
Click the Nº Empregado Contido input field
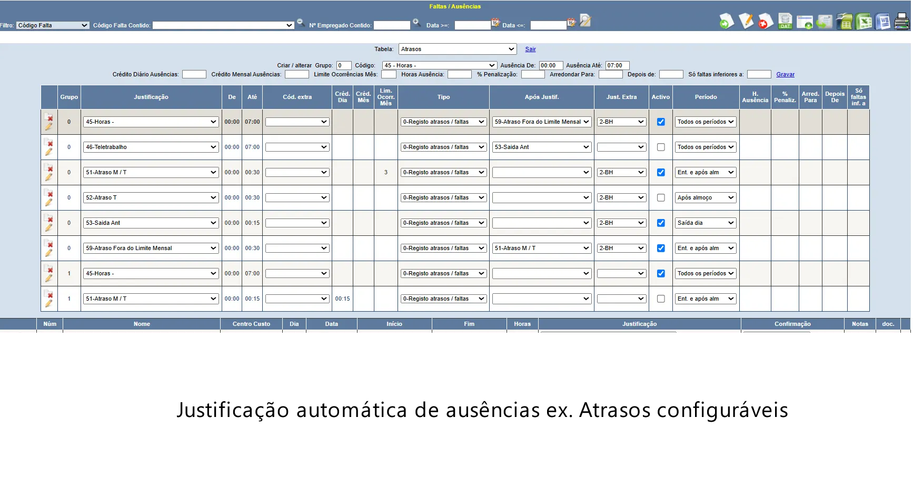tap(392, 25)
